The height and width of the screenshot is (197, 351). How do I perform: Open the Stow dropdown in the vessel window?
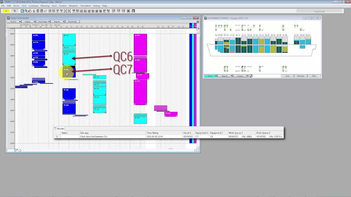[211, 76]
